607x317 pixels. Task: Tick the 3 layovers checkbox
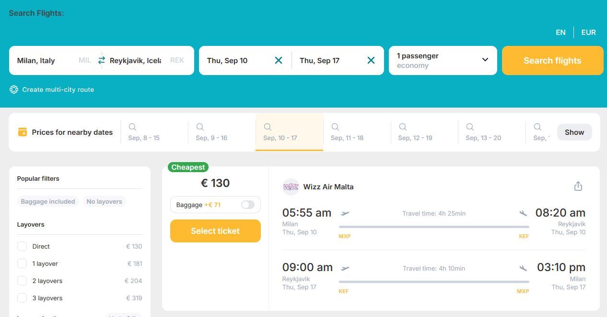[x=22, y=298]
